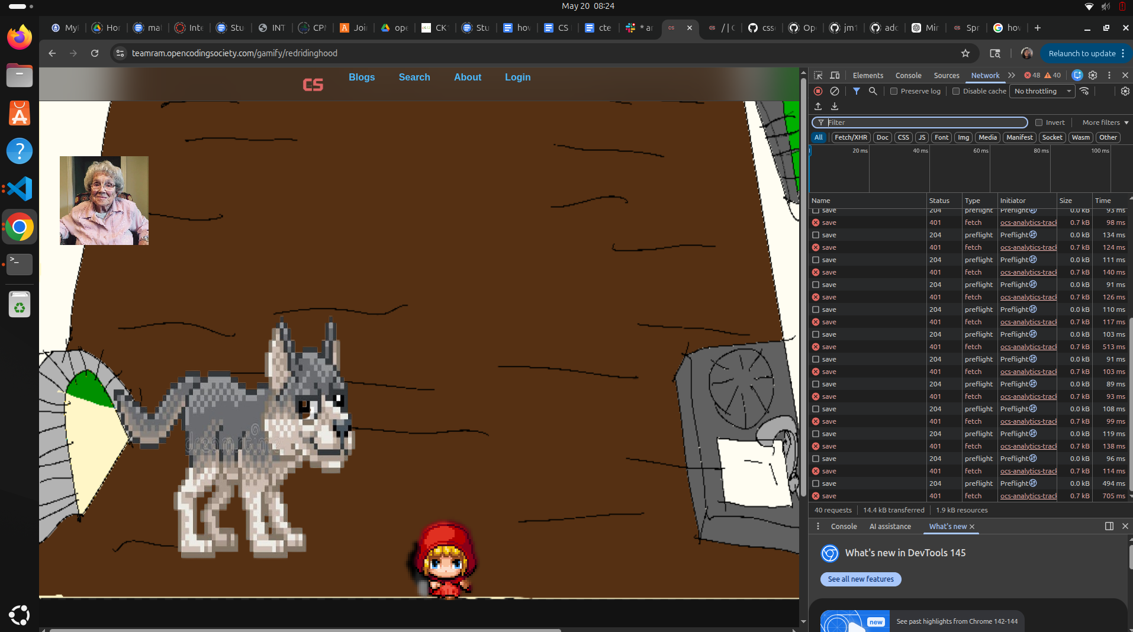
Task: Toggle the network filter funnel icon
Action: pyautogui.click(x=857, y=91)
